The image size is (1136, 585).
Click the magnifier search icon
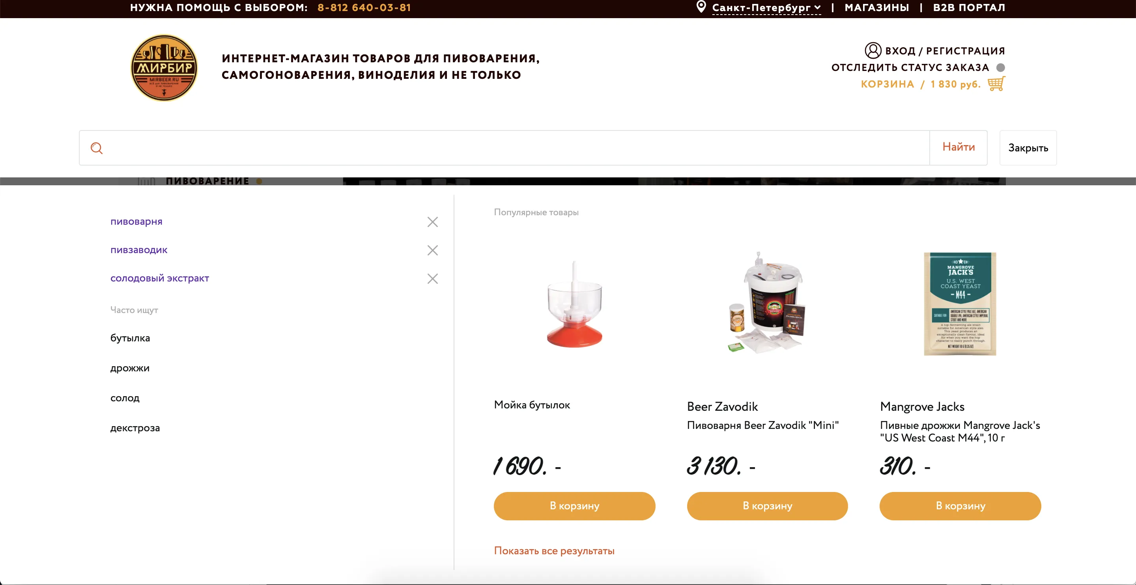[97, 148]
